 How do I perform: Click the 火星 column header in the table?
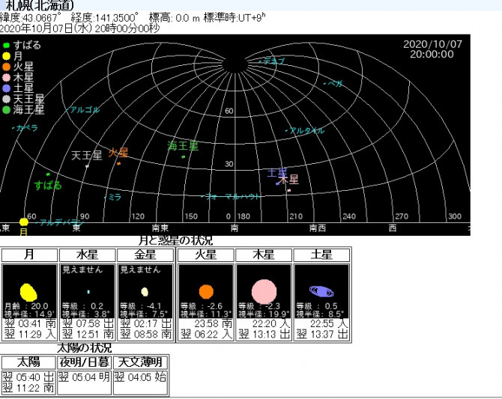[x=206, y=255]
